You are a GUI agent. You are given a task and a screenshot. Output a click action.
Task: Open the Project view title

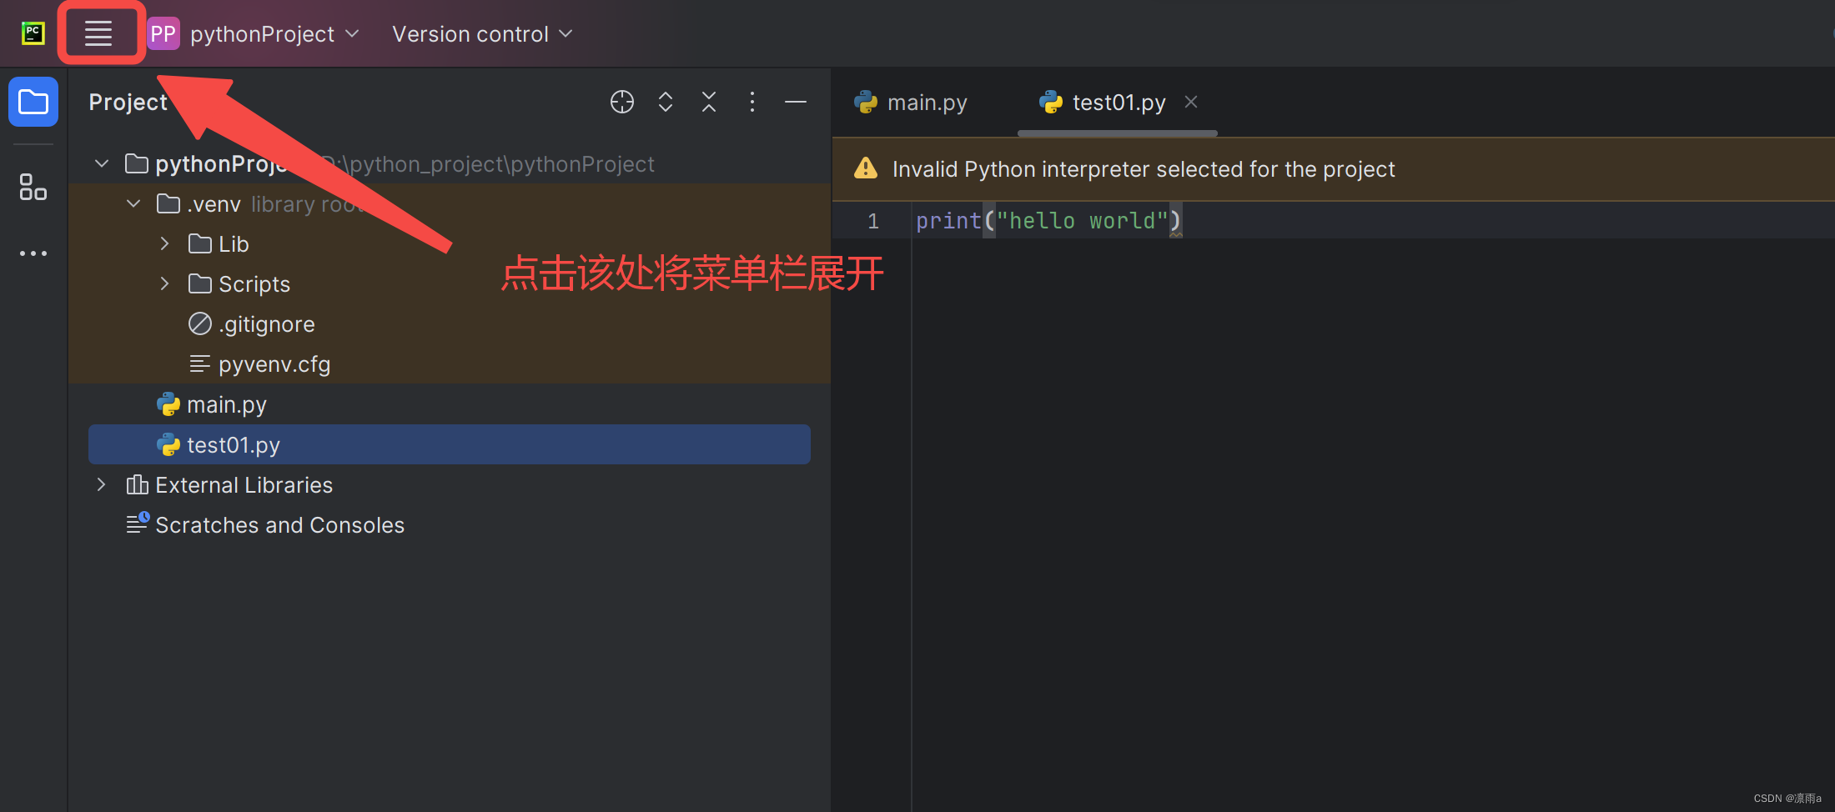point(128,102)
